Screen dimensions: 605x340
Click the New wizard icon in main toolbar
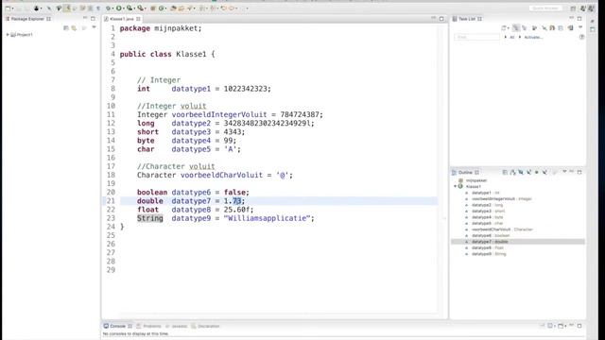8,8
